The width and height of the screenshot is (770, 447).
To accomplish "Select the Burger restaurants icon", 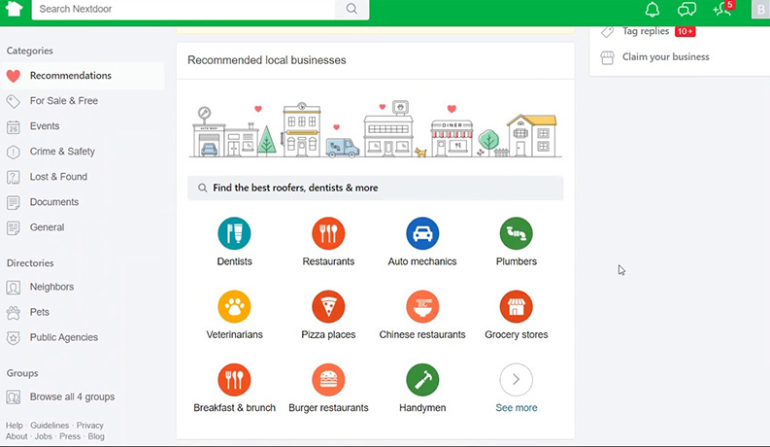I will 328,380.
